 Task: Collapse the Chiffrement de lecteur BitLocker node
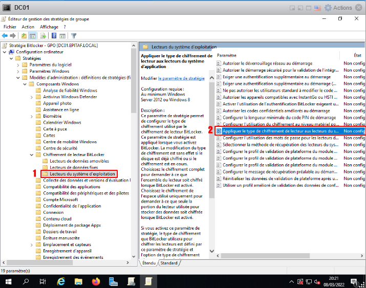tap(32, 154)
